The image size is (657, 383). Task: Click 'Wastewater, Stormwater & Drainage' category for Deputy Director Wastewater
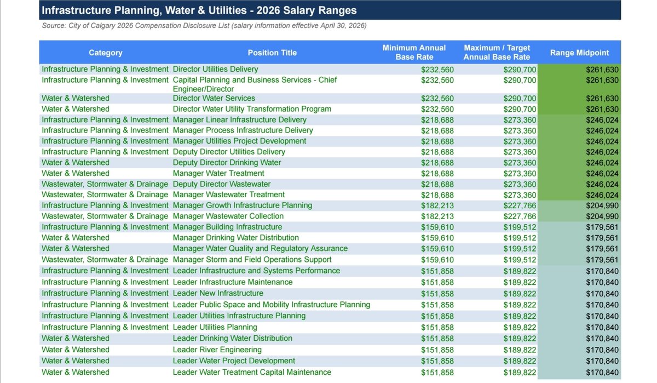(x=105, y=184)
